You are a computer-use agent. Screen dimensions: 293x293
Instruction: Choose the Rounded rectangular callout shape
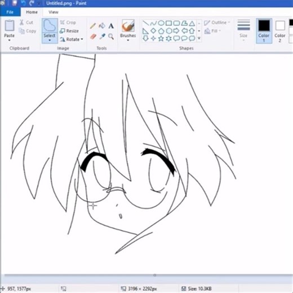point(176,38)
